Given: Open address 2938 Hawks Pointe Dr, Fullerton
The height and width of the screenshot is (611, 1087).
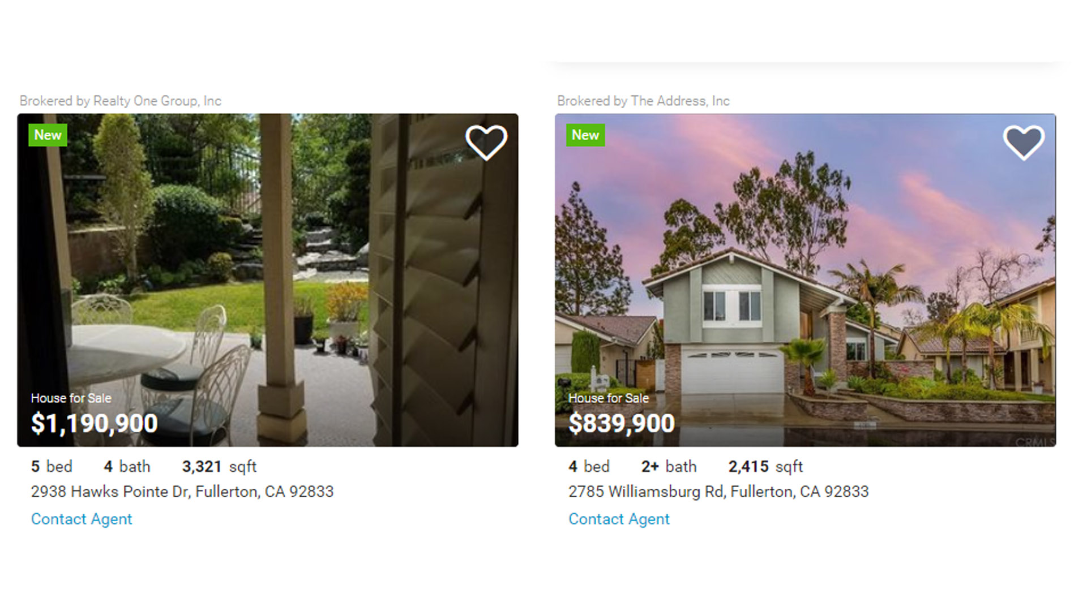Looking at the screenshot, I should click(x=182, y=492).
